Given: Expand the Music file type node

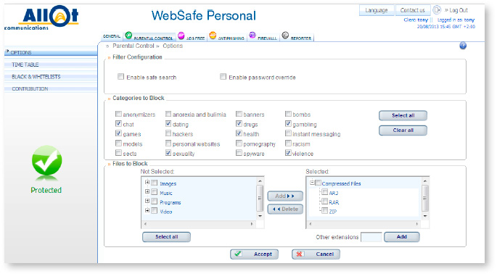Looking at the screenshot, I should [147, 191].
